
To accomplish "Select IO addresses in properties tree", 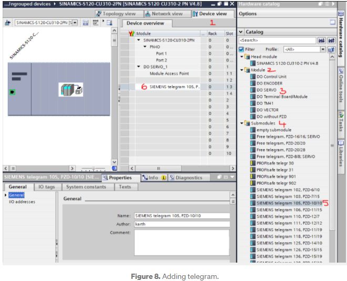I will (22, 202).
